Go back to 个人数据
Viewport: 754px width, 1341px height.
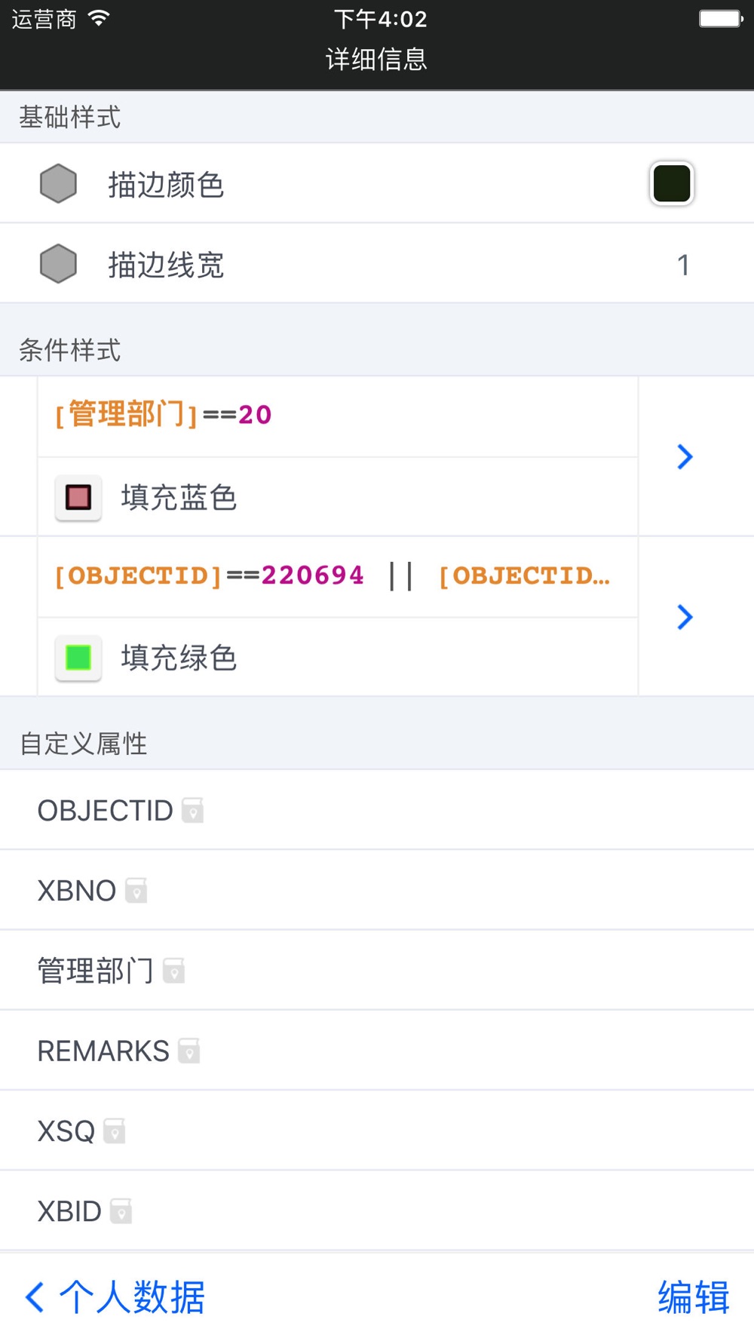tap(115, 1297)
